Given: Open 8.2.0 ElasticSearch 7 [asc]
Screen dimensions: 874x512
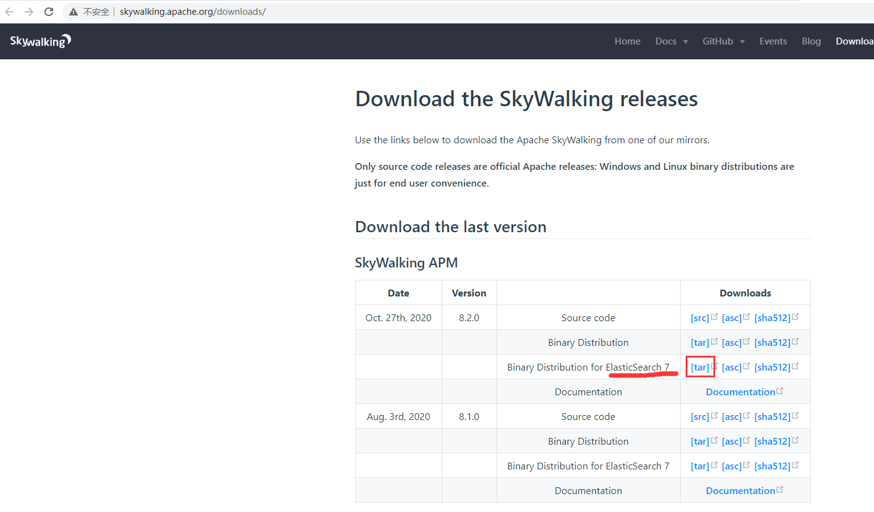Looking at the screenshot, I should point(732,367).
